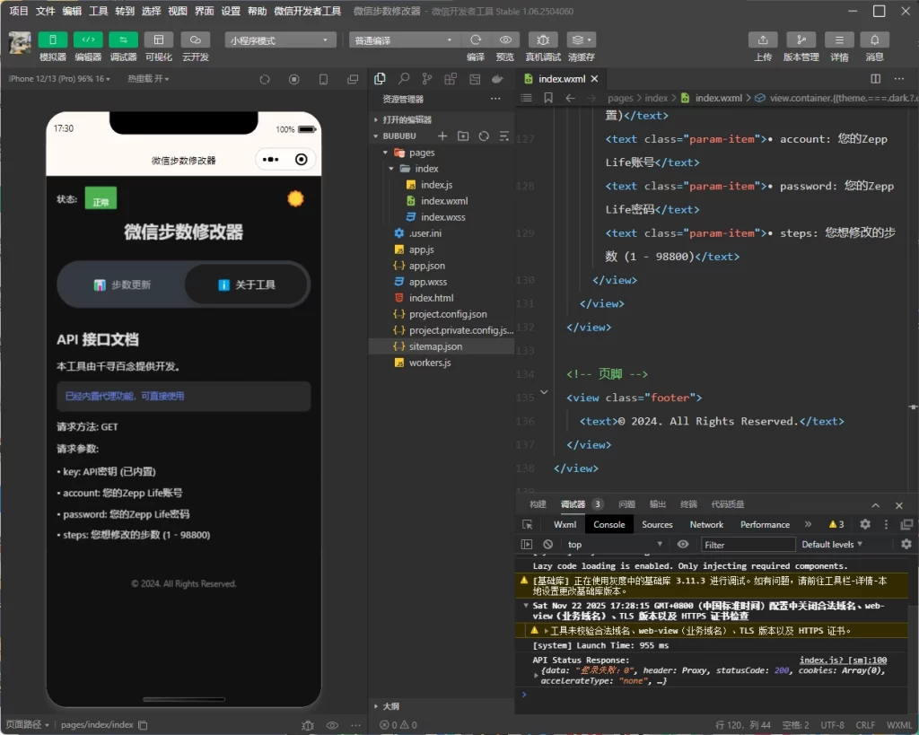
Task: Click the 预览 preview icon
Action: click(504, 40)
